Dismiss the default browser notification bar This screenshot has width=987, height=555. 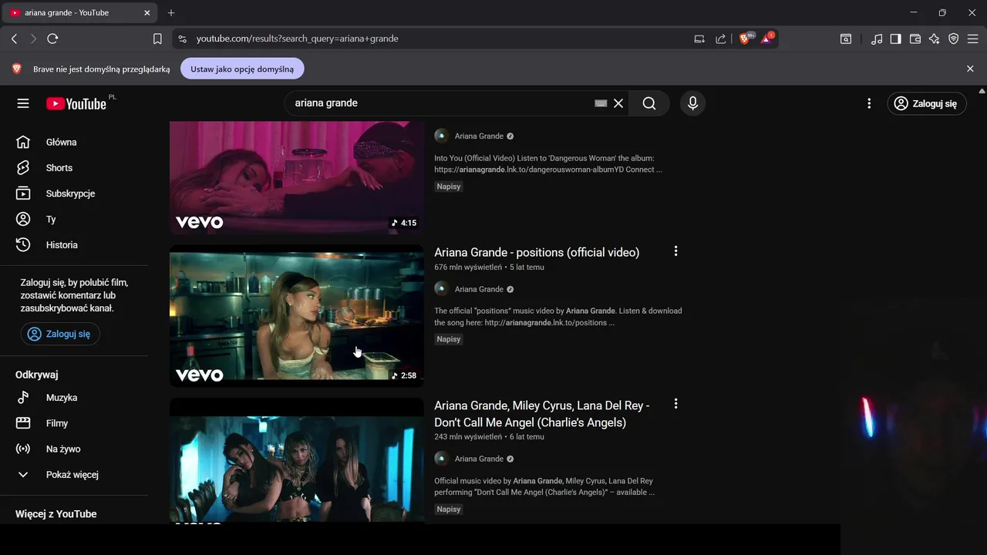[x=970, y=69]
